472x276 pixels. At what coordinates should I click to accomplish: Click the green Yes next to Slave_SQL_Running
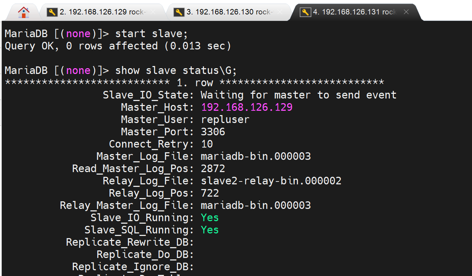coord(210,230)
